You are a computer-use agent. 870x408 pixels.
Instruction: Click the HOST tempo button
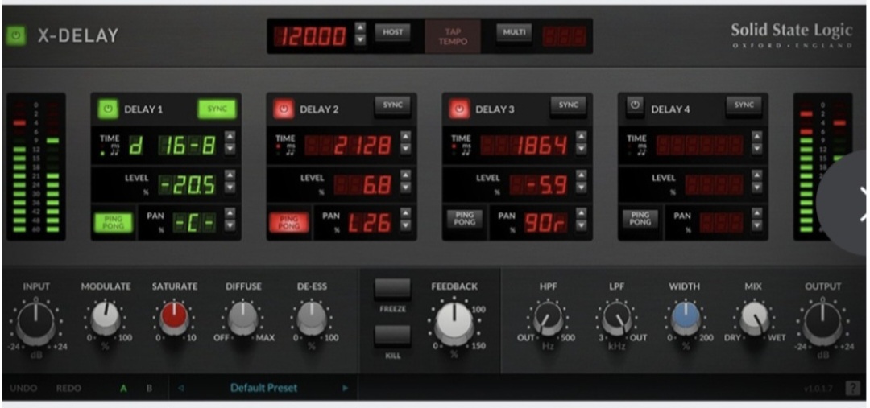point(392,32)
